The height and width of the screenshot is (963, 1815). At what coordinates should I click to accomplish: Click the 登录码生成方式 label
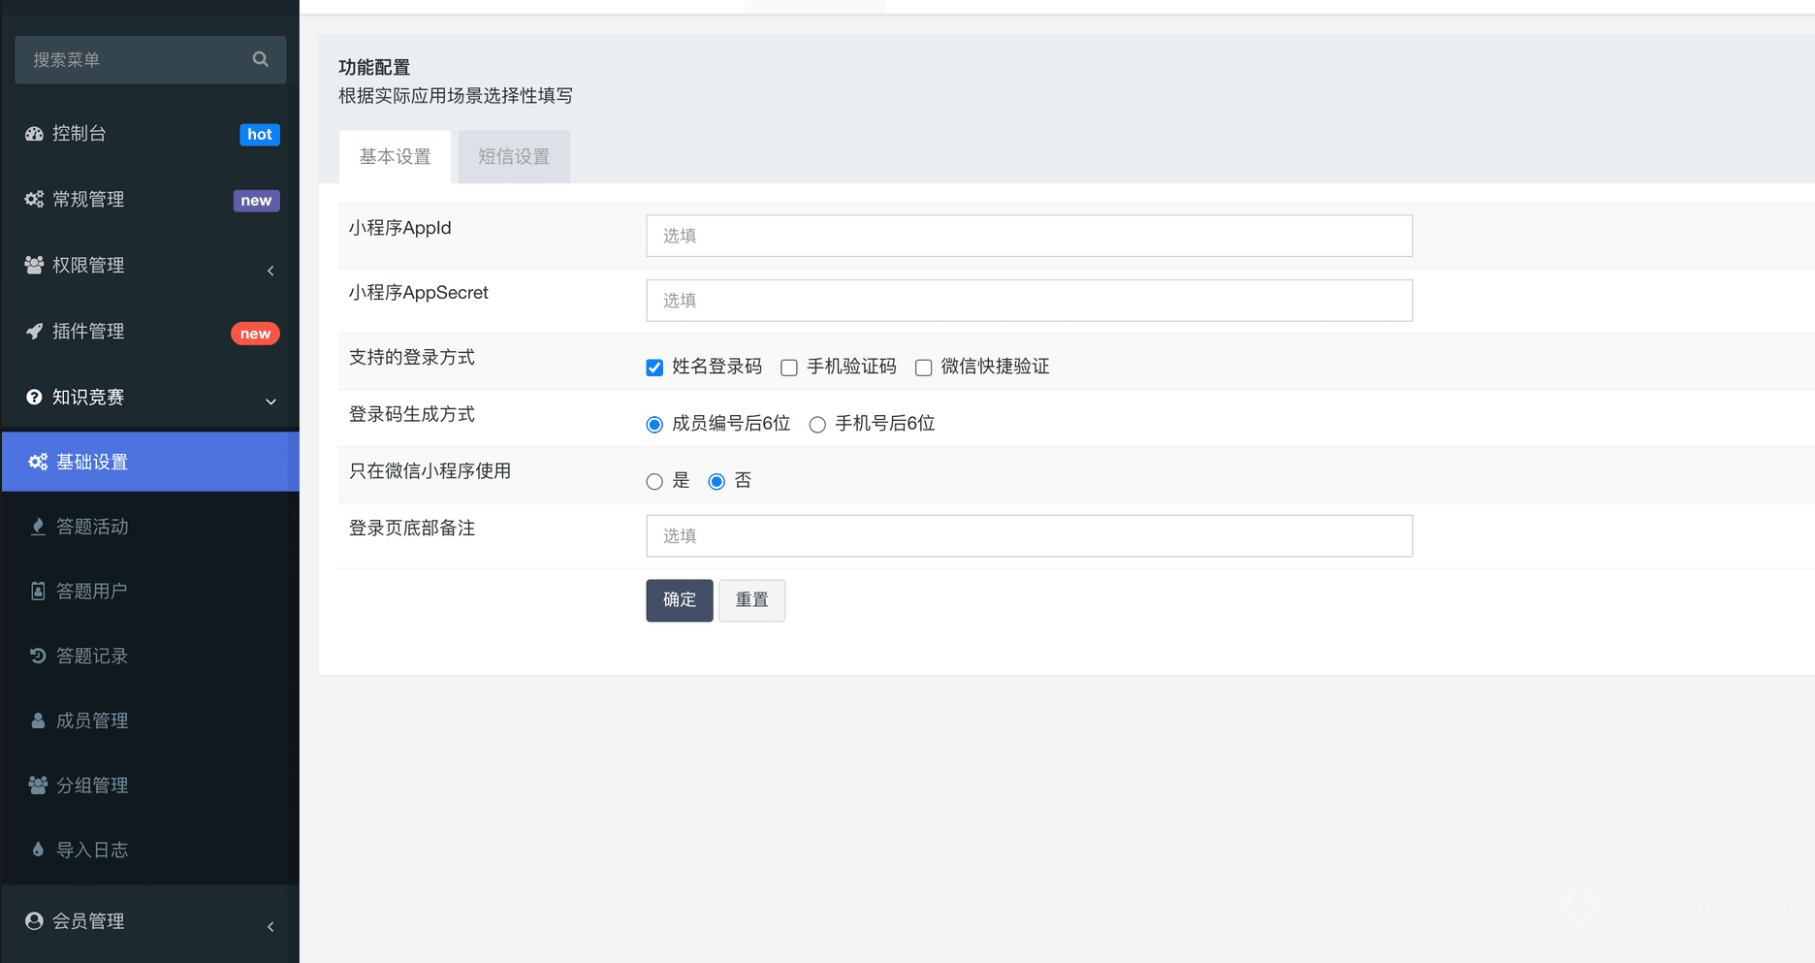(412, 415)
